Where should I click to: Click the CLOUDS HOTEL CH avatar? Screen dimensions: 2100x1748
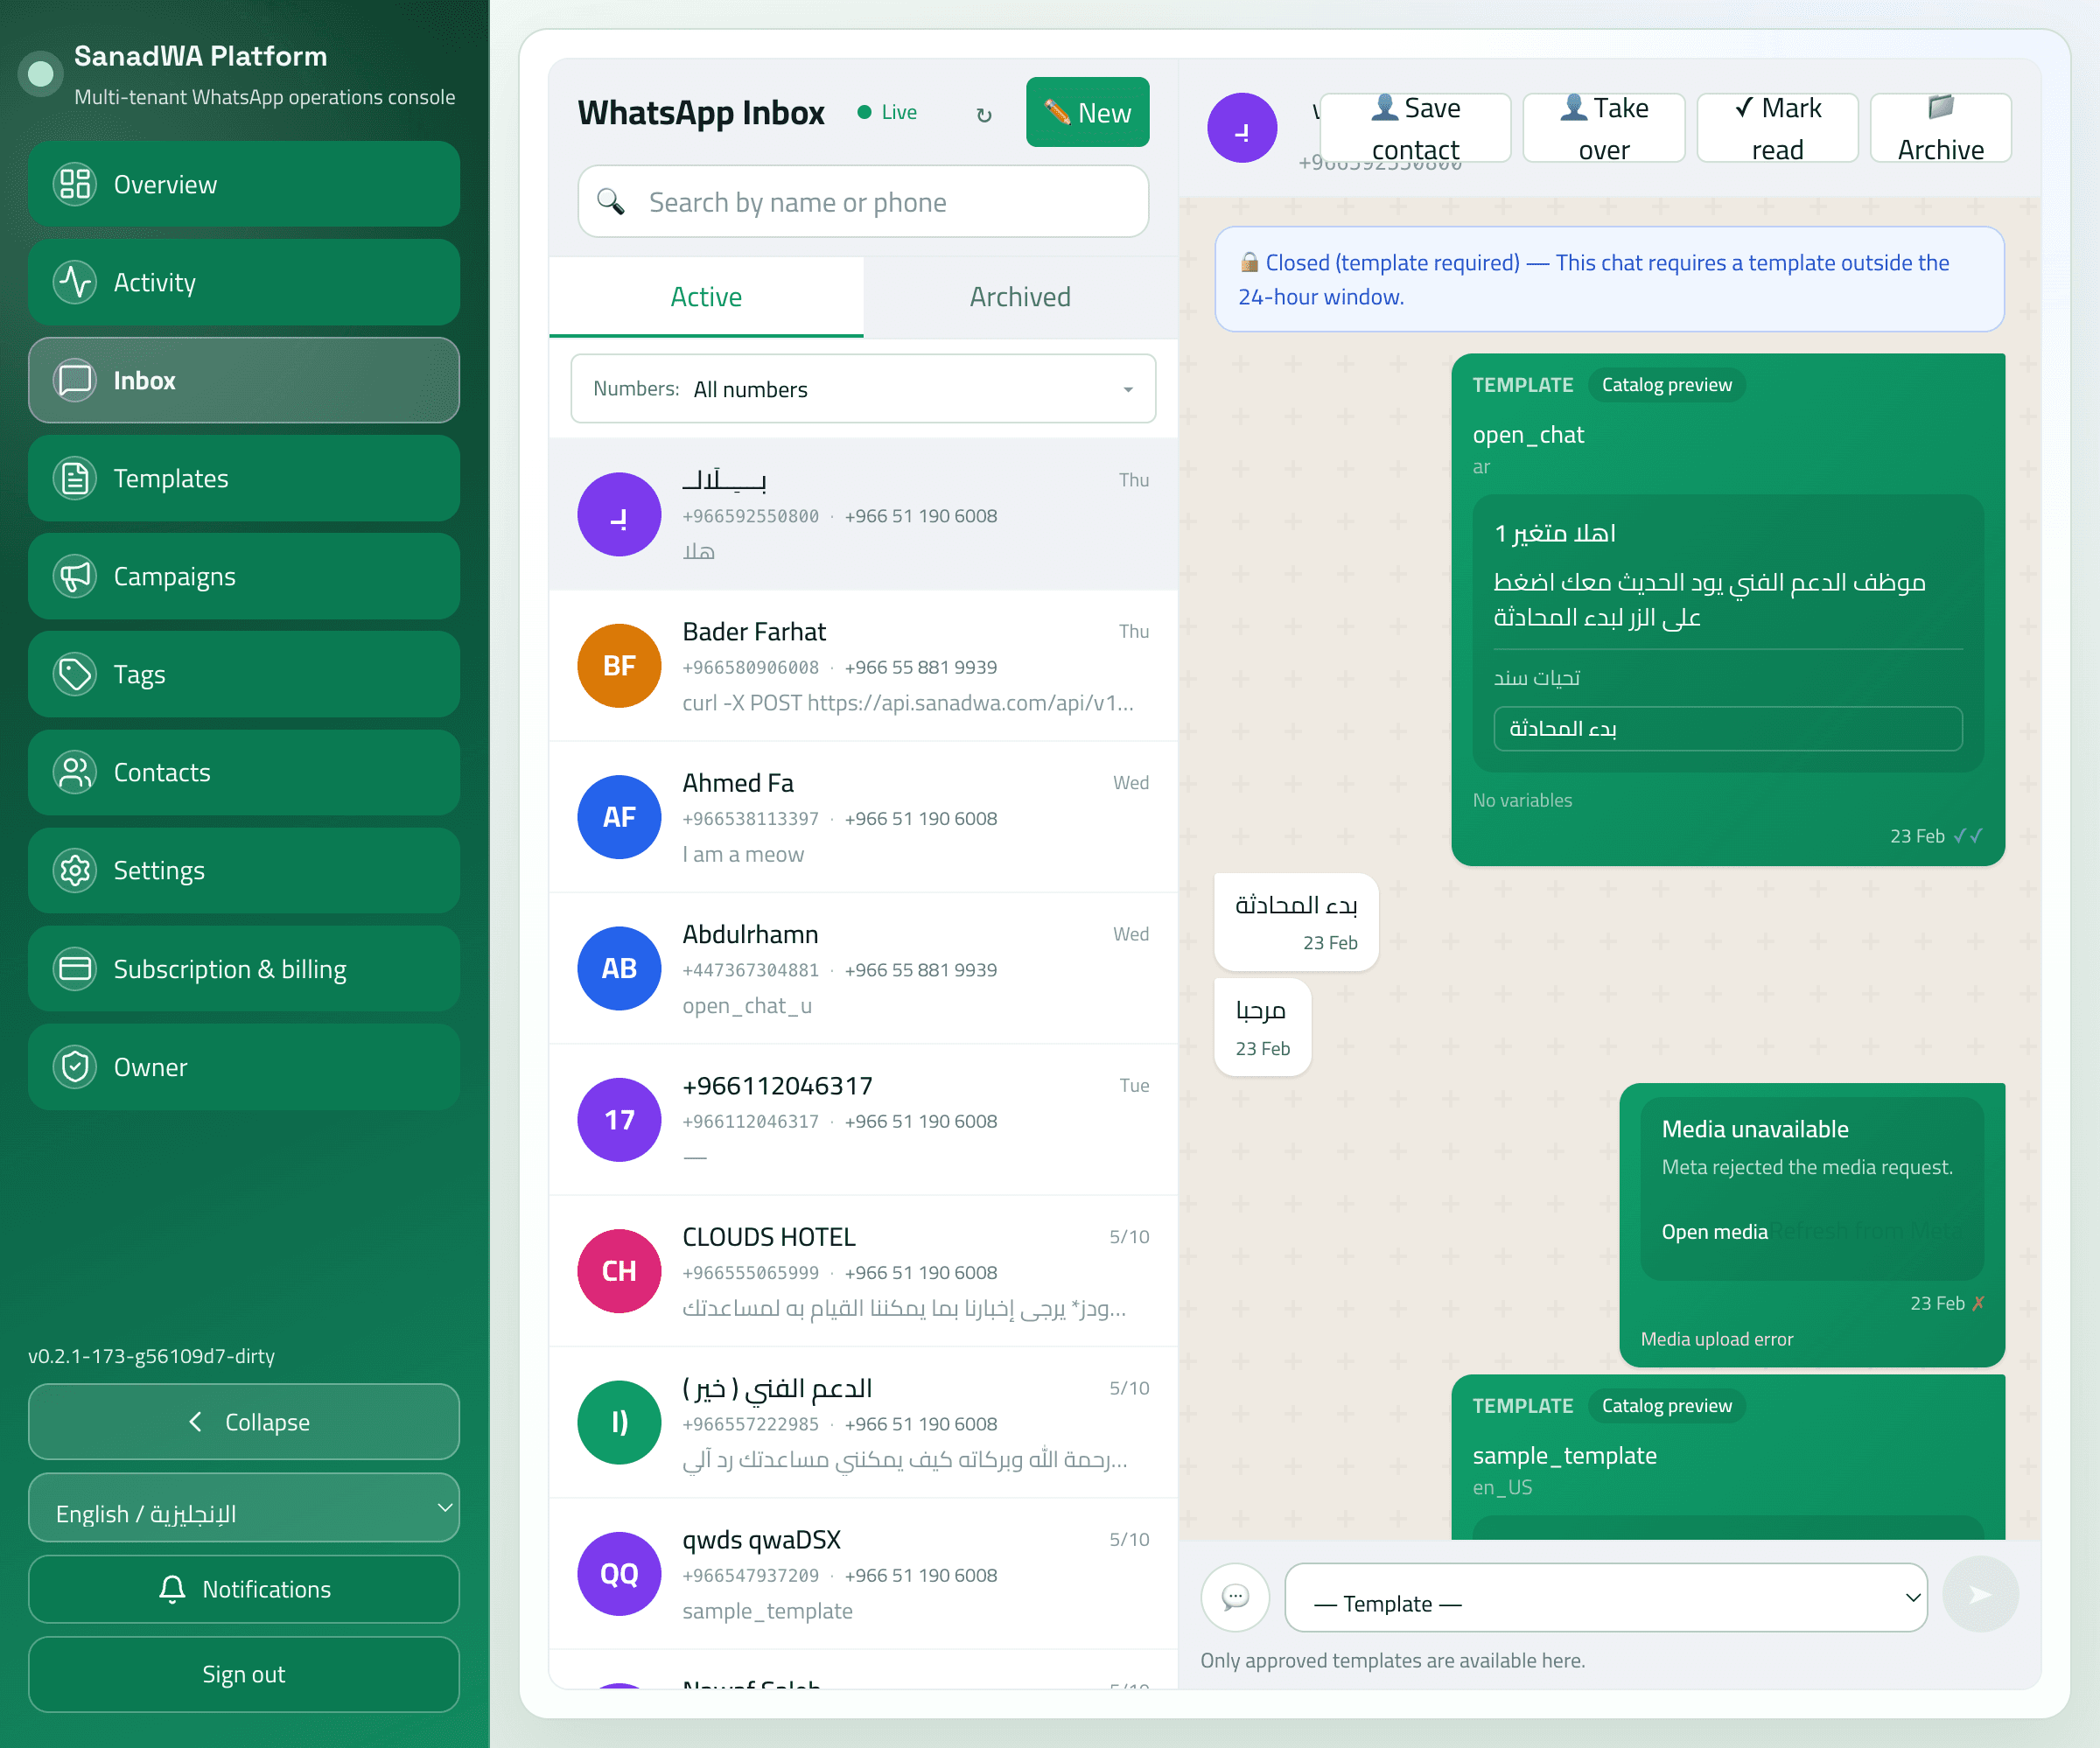(x=619, y=1271)
